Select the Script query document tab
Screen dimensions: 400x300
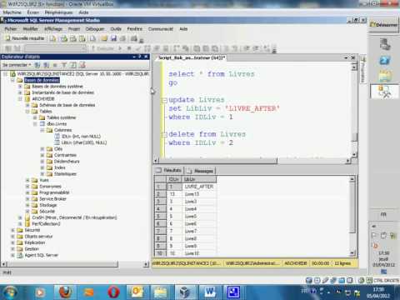tap(191, 57)
